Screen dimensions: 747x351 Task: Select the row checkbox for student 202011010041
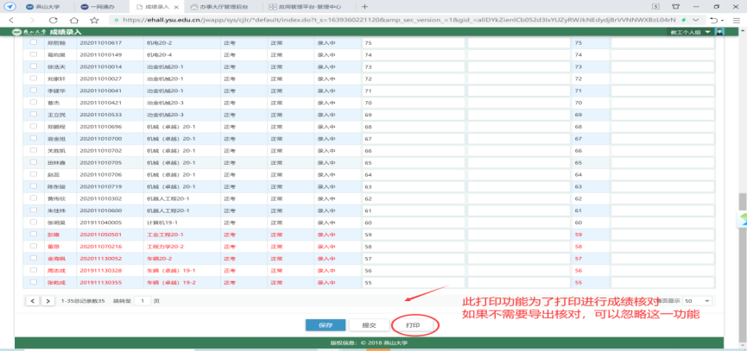pyautogui.click(x=34, y=90)
